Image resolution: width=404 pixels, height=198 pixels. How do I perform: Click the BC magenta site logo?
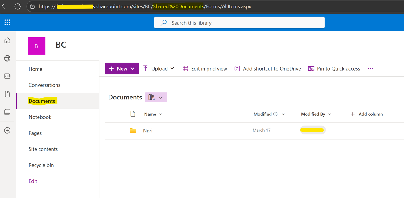(36, 46)
